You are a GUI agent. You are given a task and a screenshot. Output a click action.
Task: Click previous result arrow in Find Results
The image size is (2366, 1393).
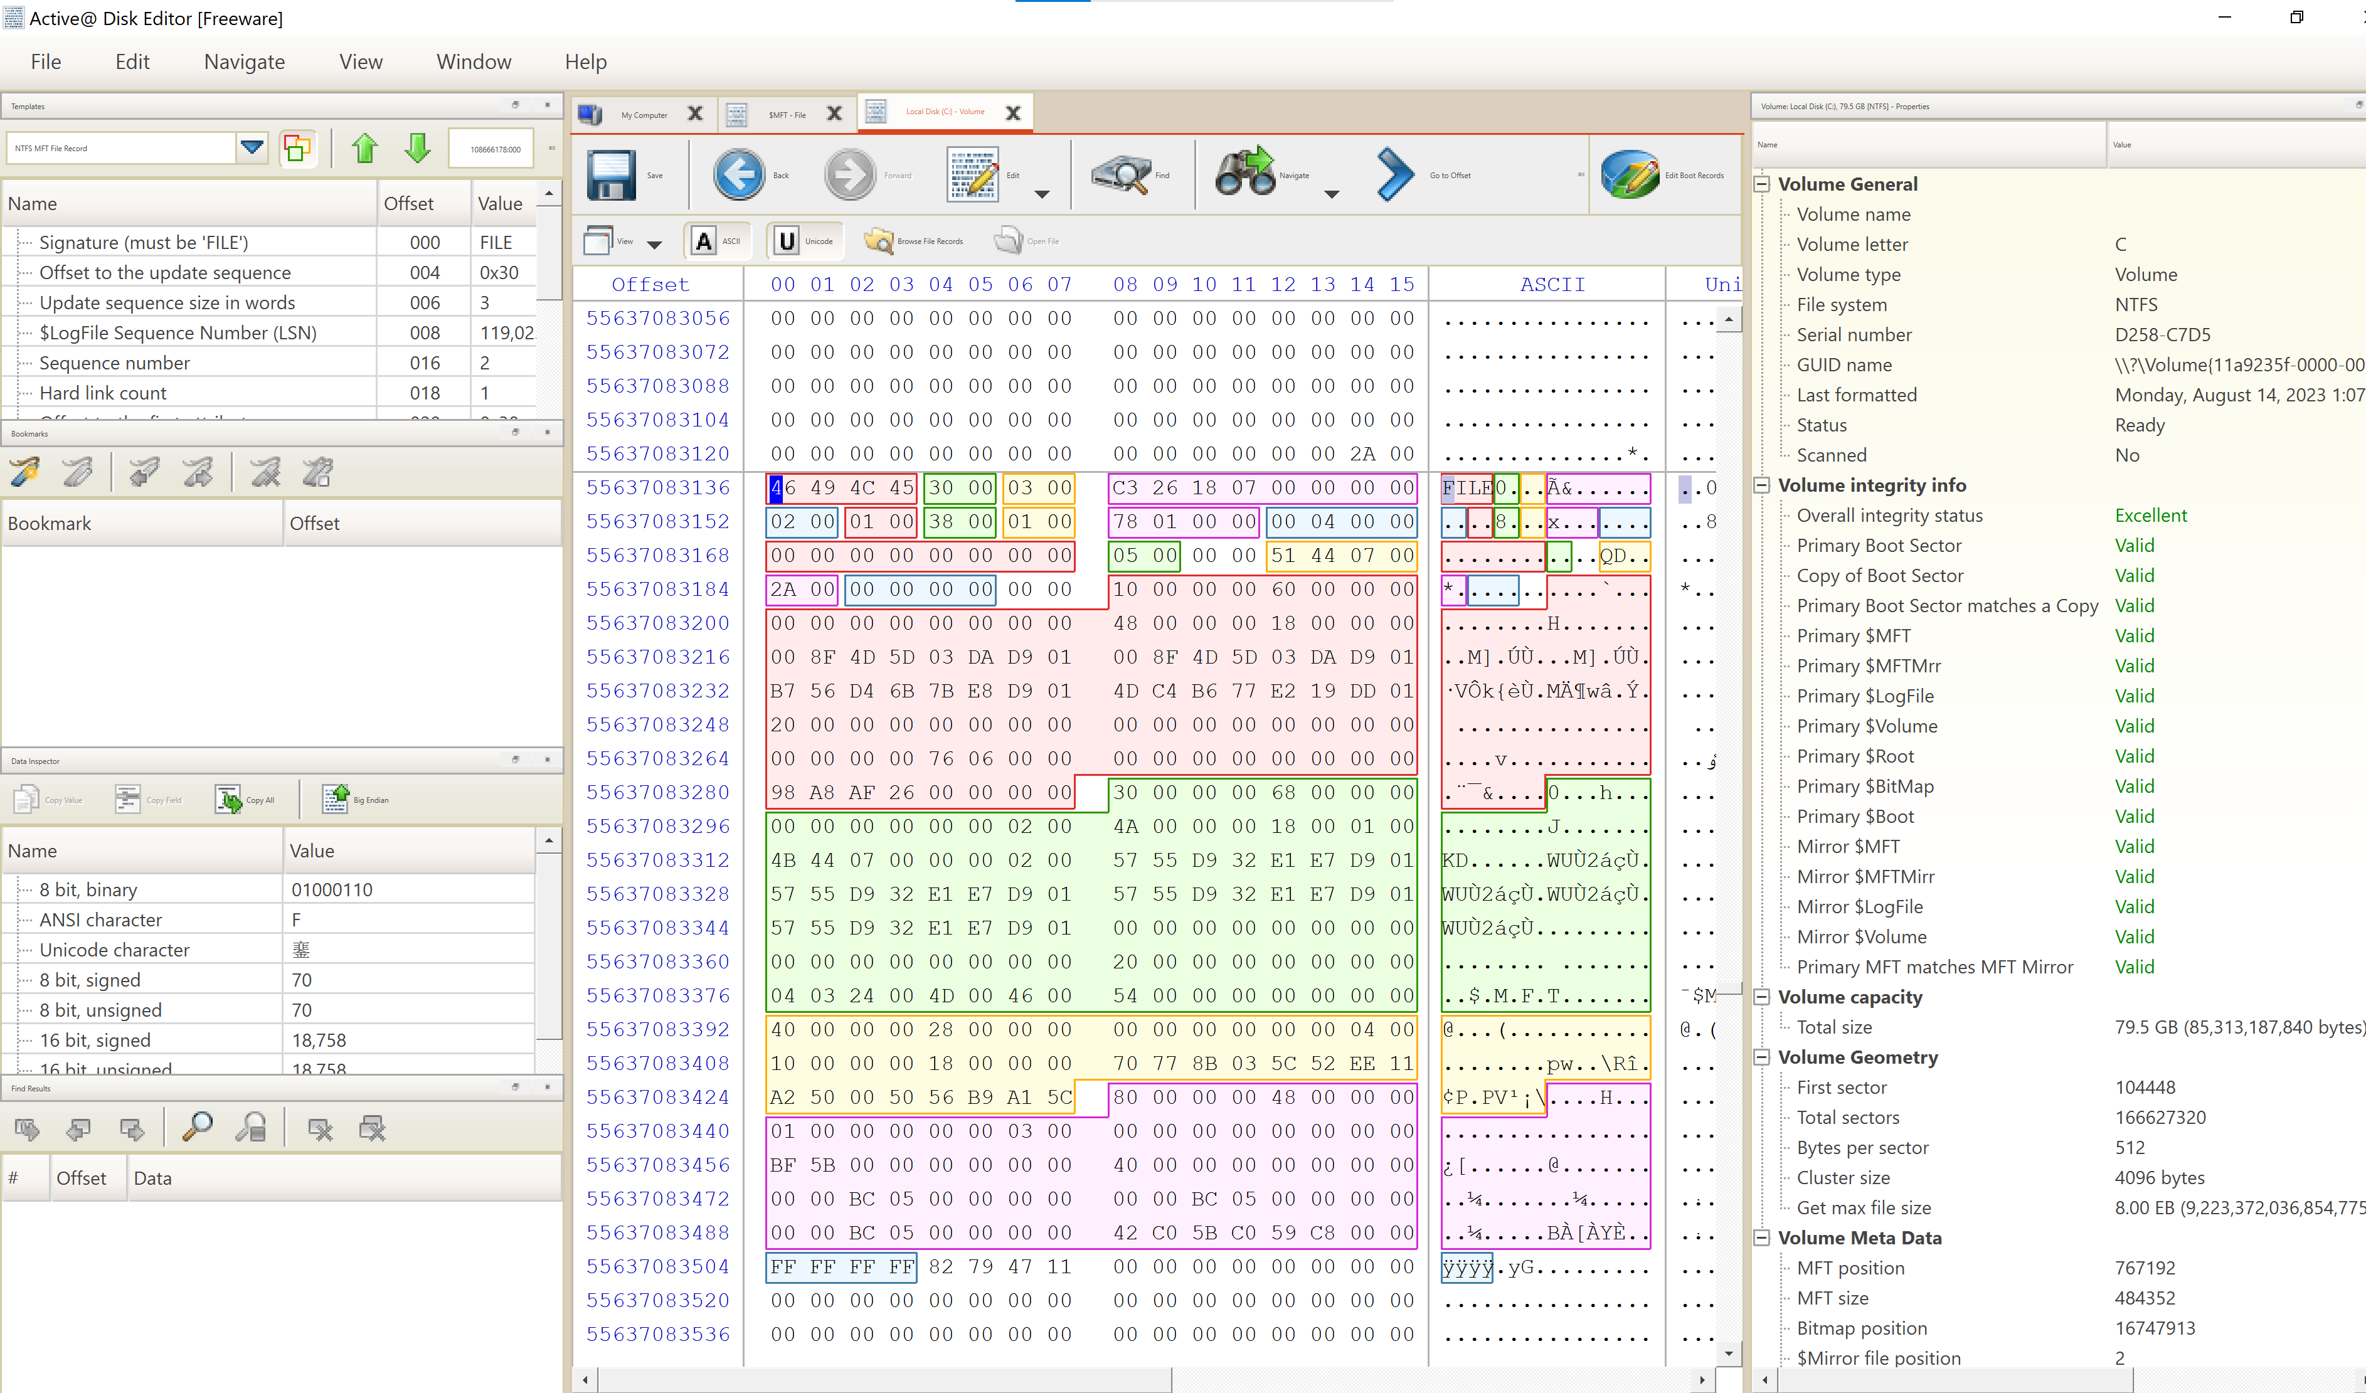pyautogui.click(x=79, y=1128)
